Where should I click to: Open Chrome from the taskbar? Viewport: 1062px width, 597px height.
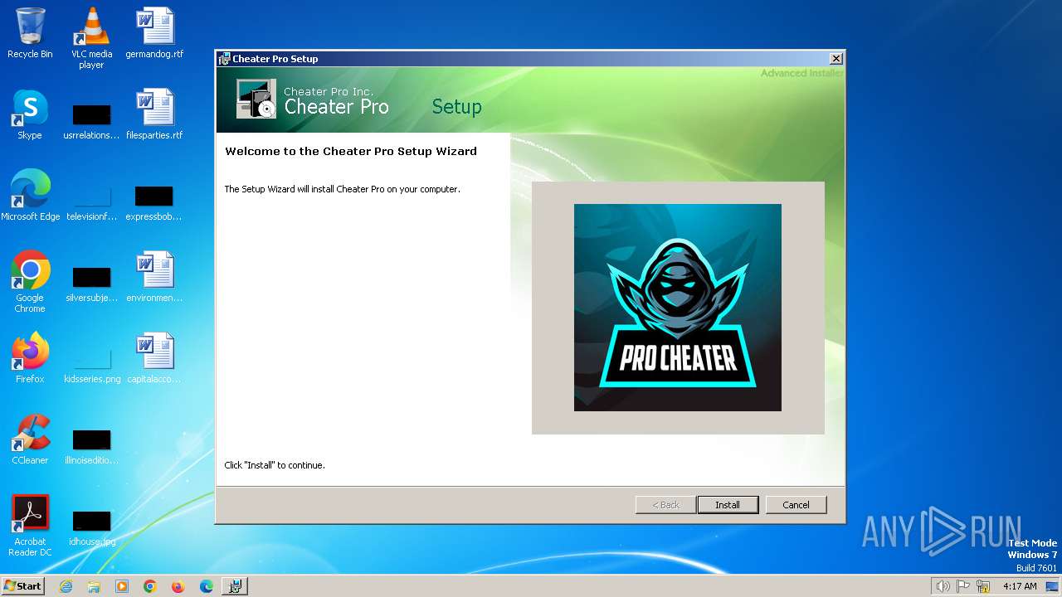150,586
